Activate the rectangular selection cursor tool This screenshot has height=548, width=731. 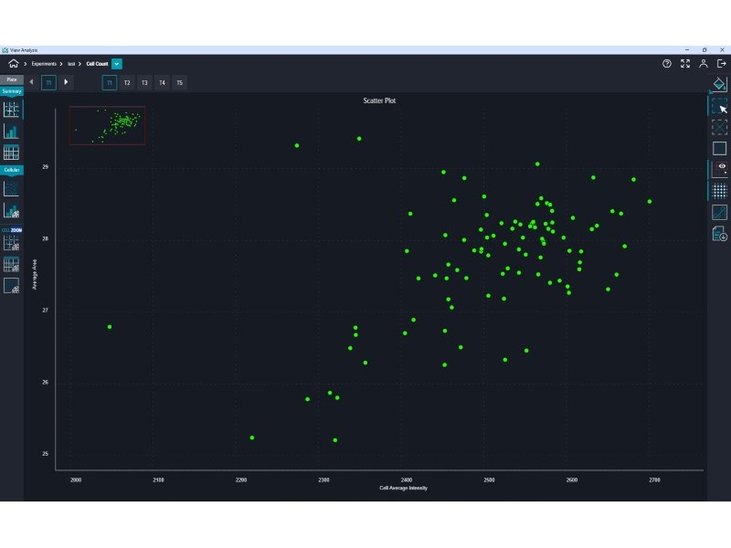(x=719, y=106)
